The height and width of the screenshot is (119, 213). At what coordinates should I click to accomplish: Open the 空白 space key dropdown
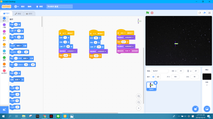123,33
